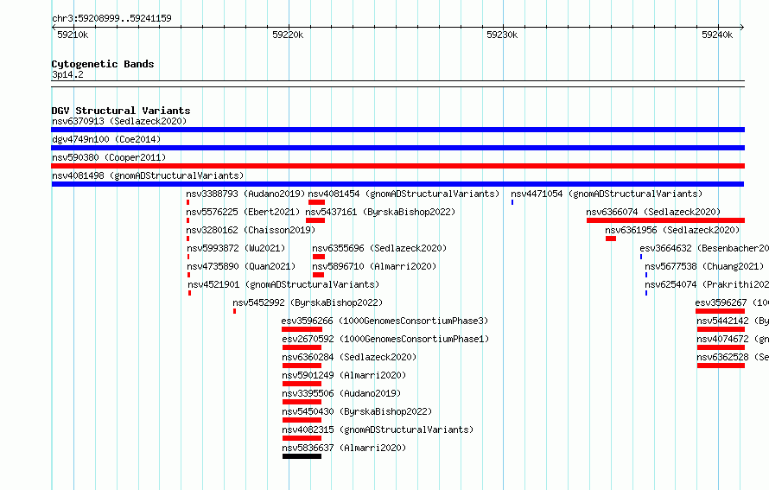Click nsv6362528 variant label
Image resolution: width=769 pixels, height=490 pixels.
pos(733,357)
